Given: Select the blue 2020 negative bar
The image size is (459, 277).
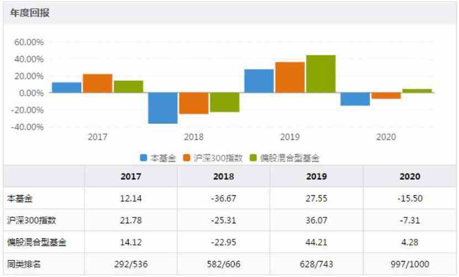Looking at the screenshot, I should [355, 99].
